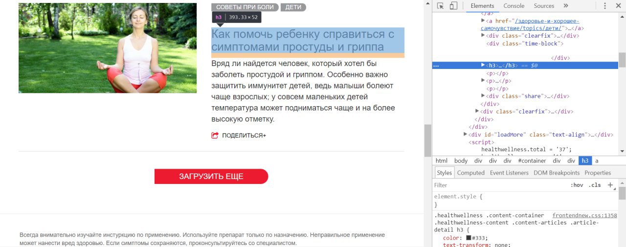Select body in the breadcrumb bar
This screenshot has height=247, width=626.
[x=461, y=160]
